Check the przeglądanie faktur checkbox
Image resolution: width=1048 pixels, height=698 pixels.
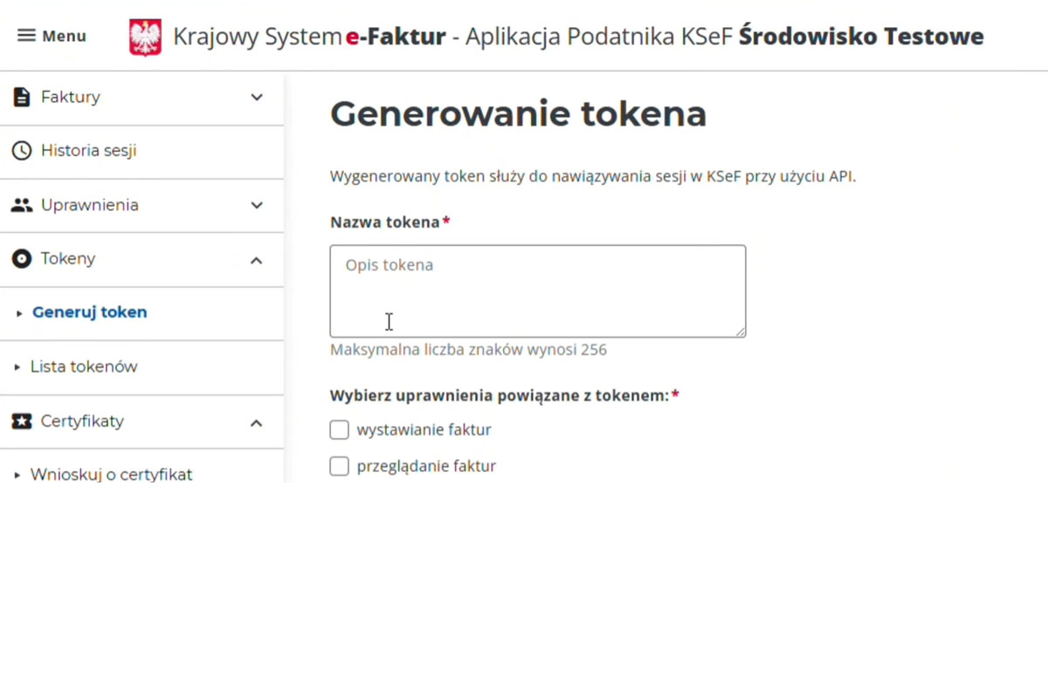(340, 467)
